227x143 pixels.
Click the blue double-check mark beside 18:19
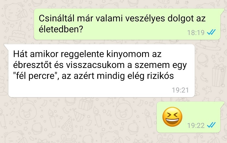[x=211, y=32]
